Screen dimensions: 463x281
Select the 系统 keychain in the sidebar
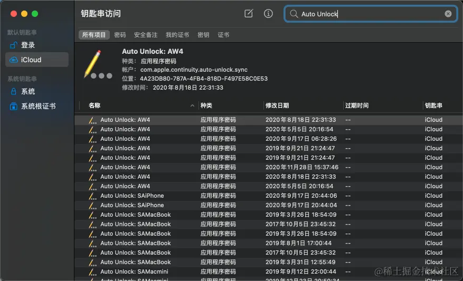click(37, 92)
